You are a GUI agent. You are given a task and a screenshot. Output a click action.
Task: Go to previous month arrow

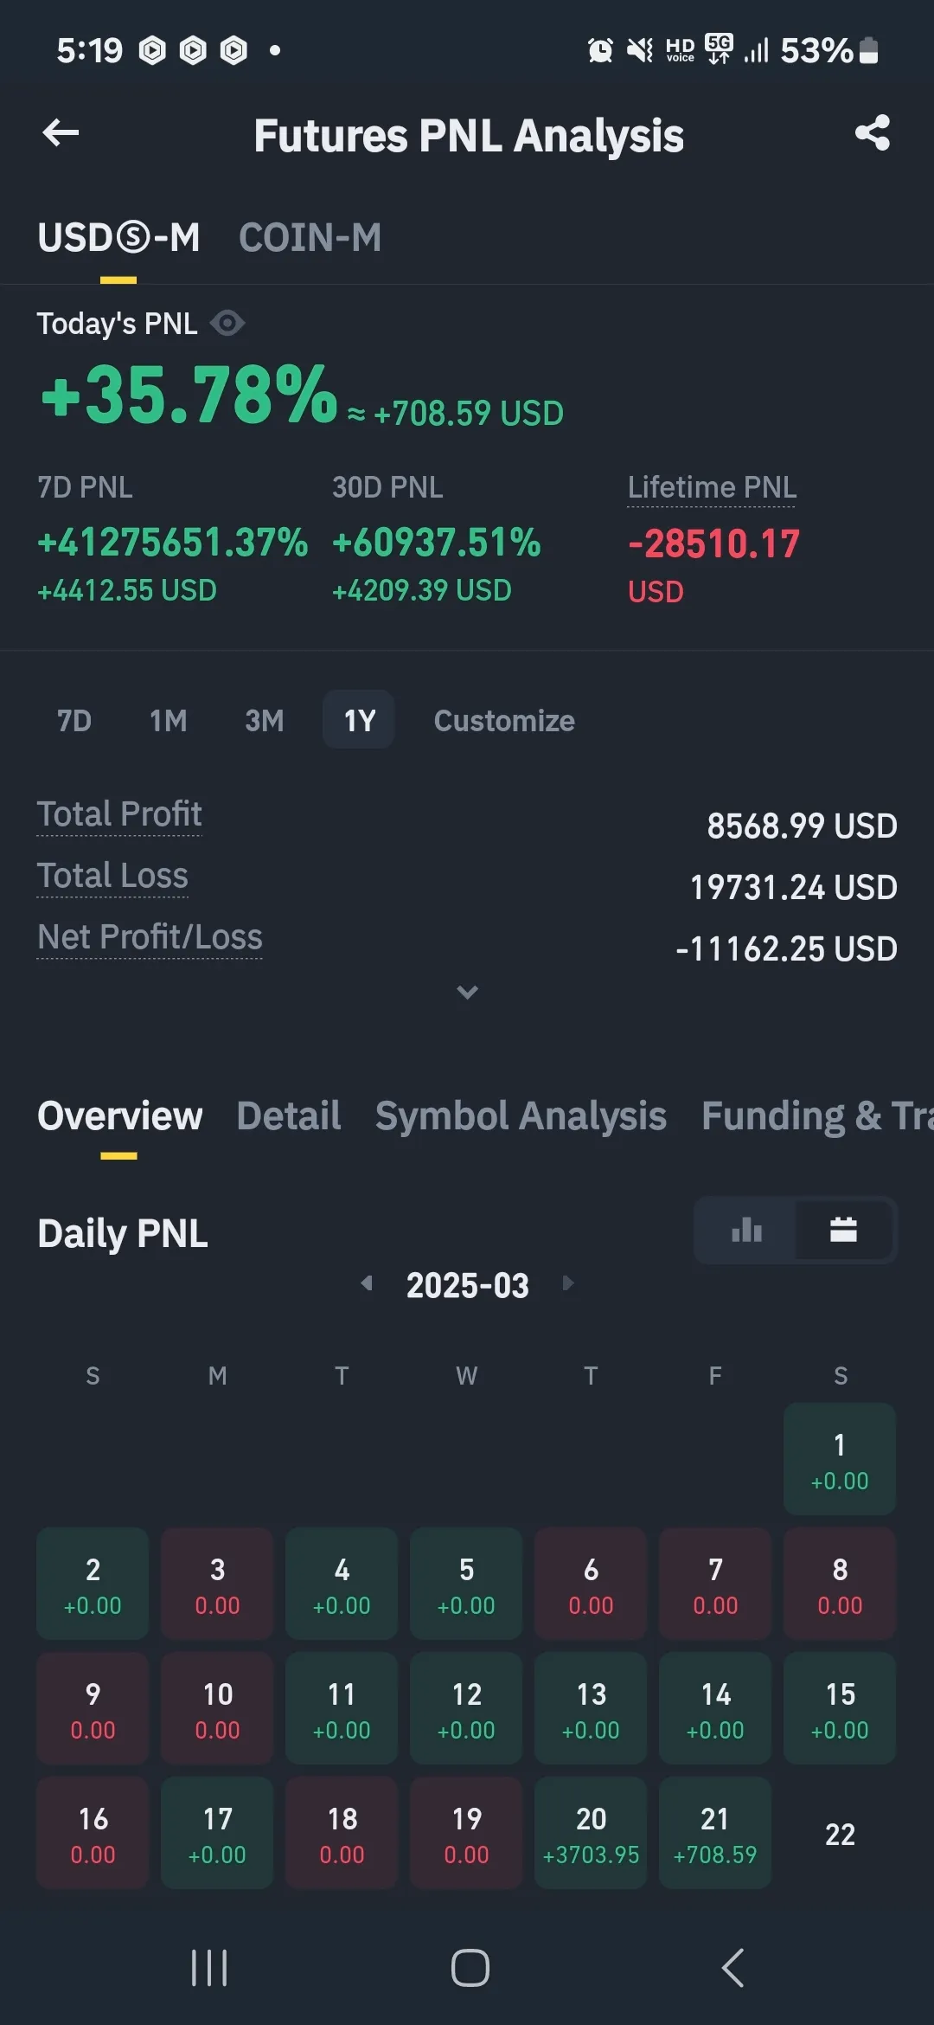[367, 1283]
